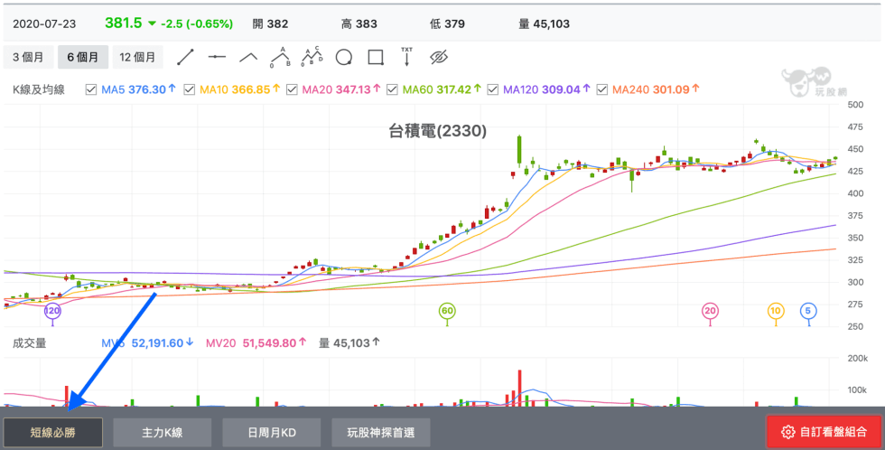Click the tallest red volume bar
The height and width of the screenshot is (450, 885).
coord(519,388)
